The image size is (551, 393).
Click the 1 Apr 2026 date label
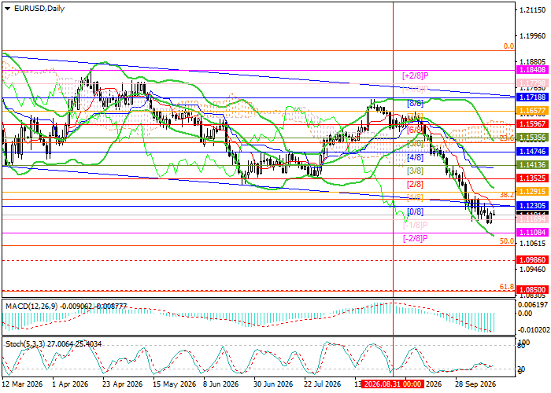point(69,384)
